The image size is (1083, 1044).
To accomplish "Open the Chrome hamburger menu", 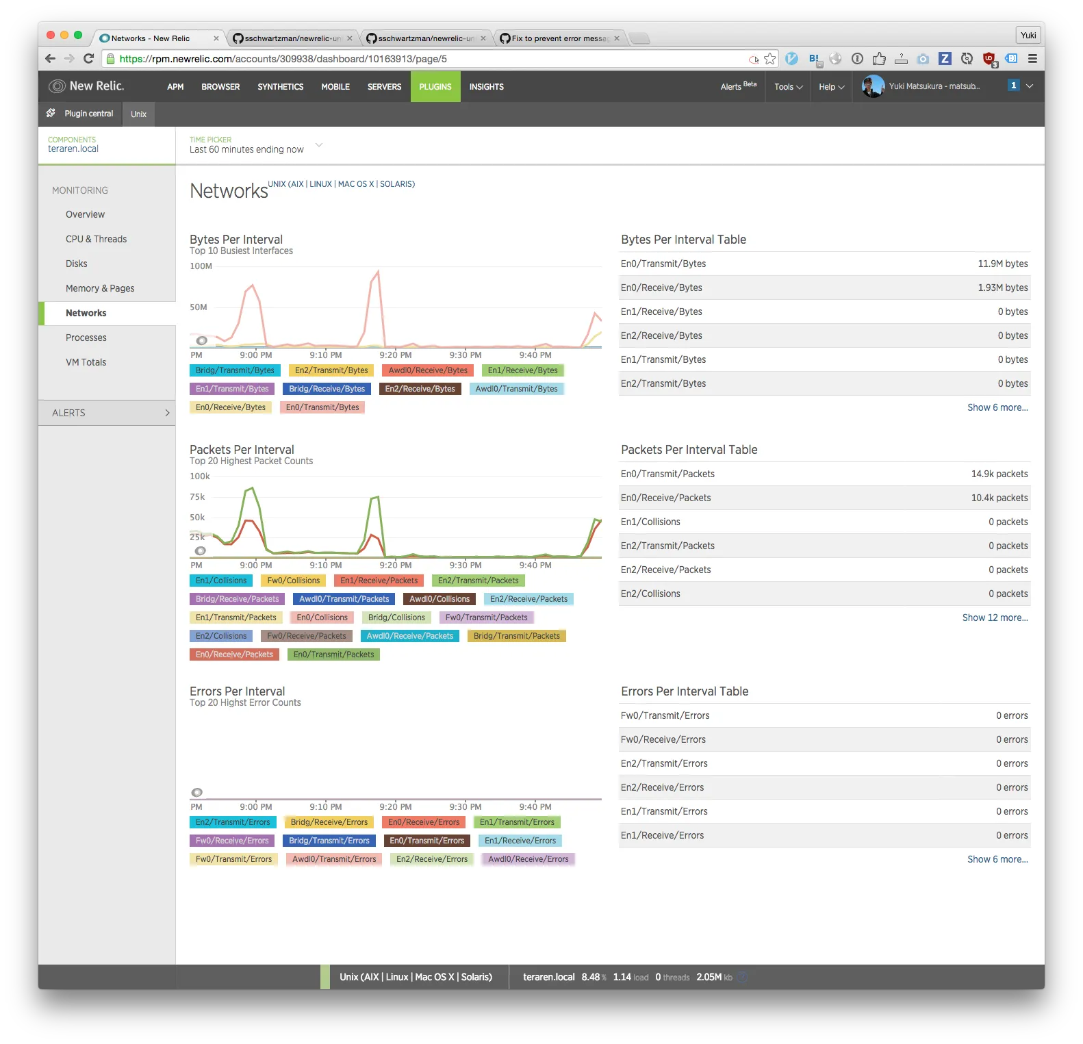I will (x=1032, y=59).
